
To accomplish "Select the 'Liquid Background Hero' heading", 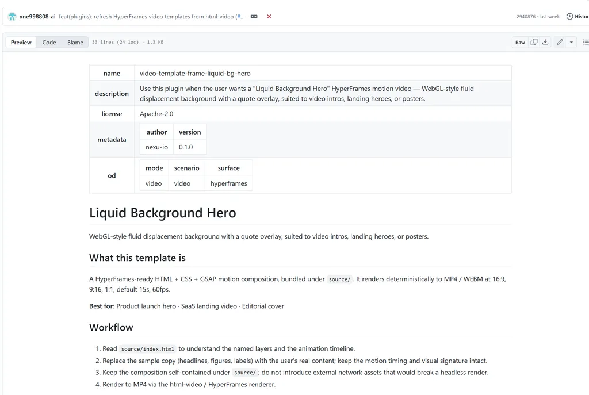I will [163, 213].
